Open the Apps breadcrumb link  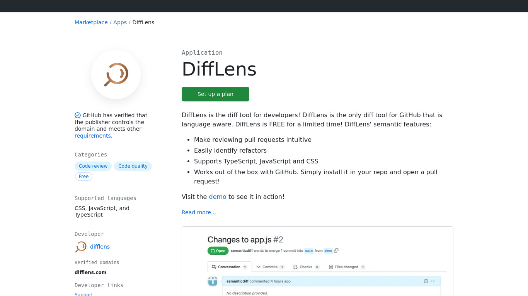(x=120, y=22)
